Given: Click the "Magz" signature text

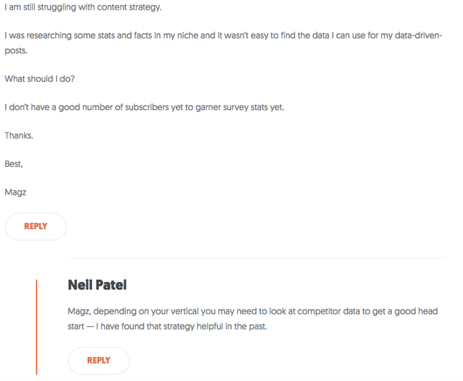Looking at the screenshot, I should 16,192.
